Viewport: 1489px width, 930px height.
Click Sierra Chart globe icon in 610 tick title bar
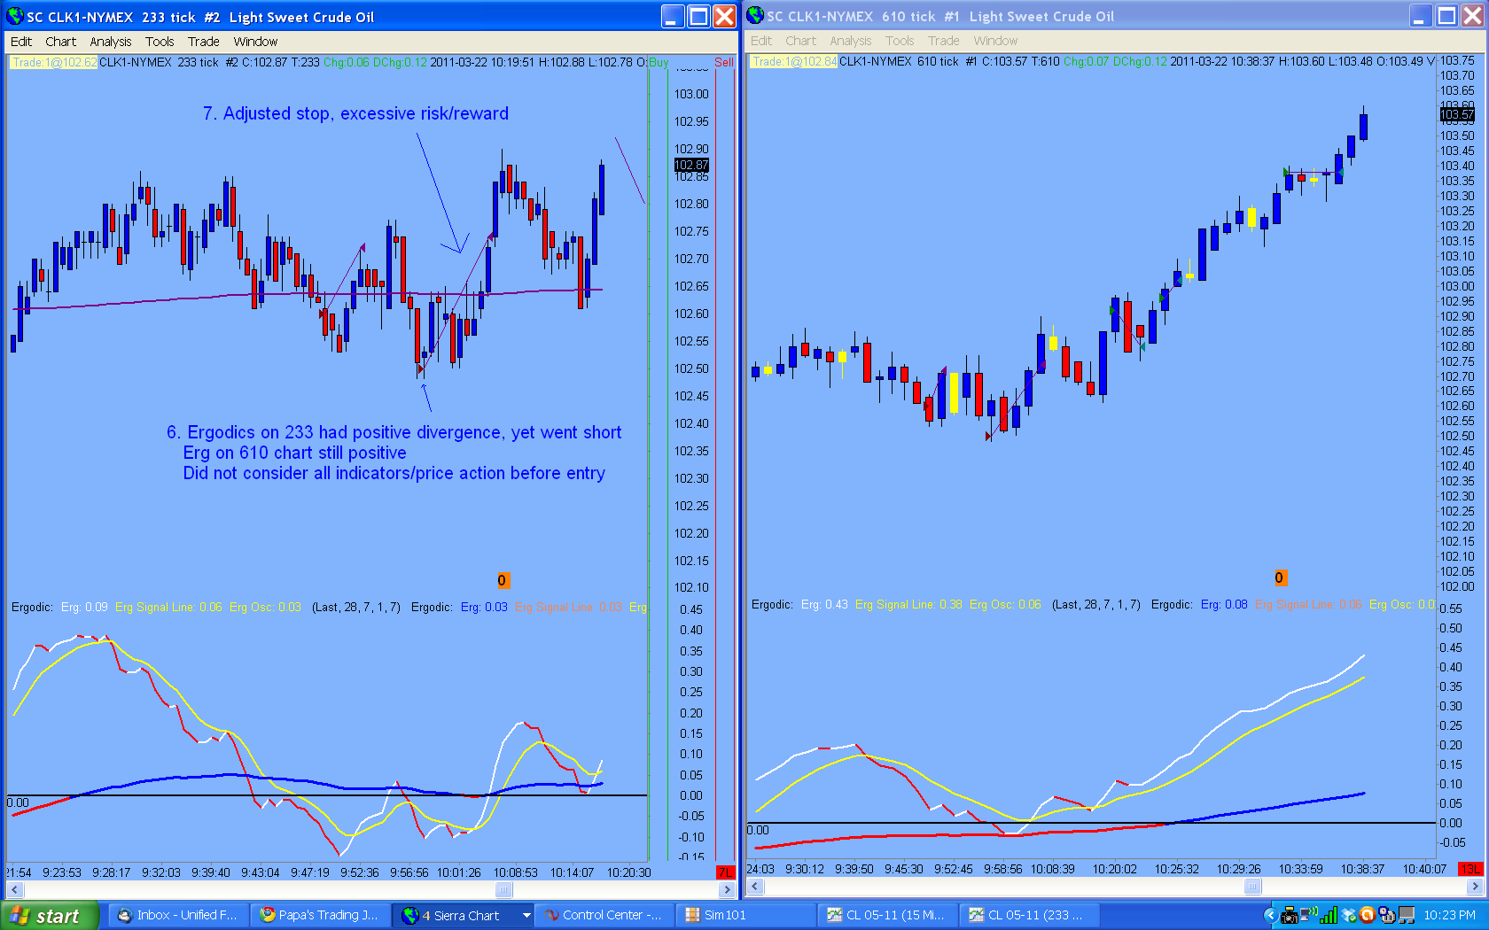(755, 15)
